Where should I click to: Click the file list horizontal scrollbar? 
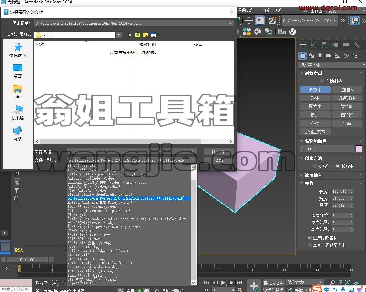121,141
